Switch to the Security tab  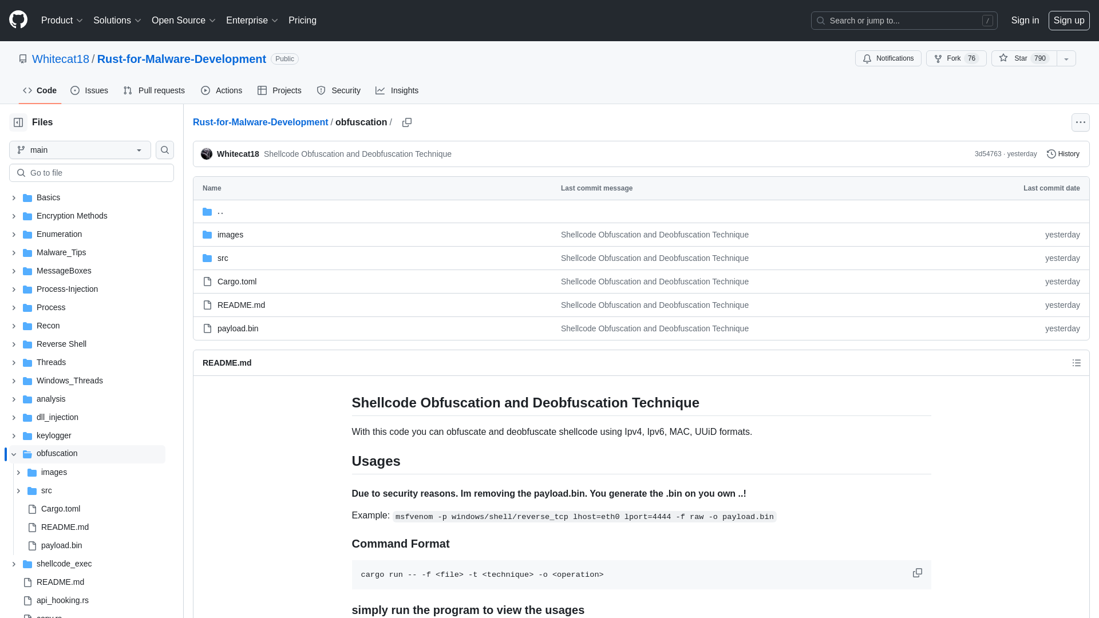(x=338, y=90)
